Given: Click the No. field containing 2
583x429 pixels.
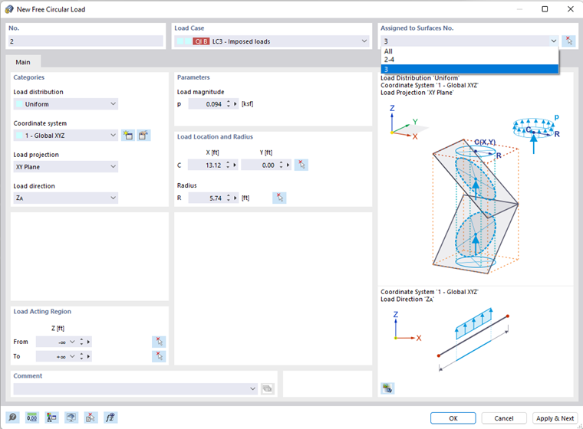Looking at the screenshot, I should 85,41.
